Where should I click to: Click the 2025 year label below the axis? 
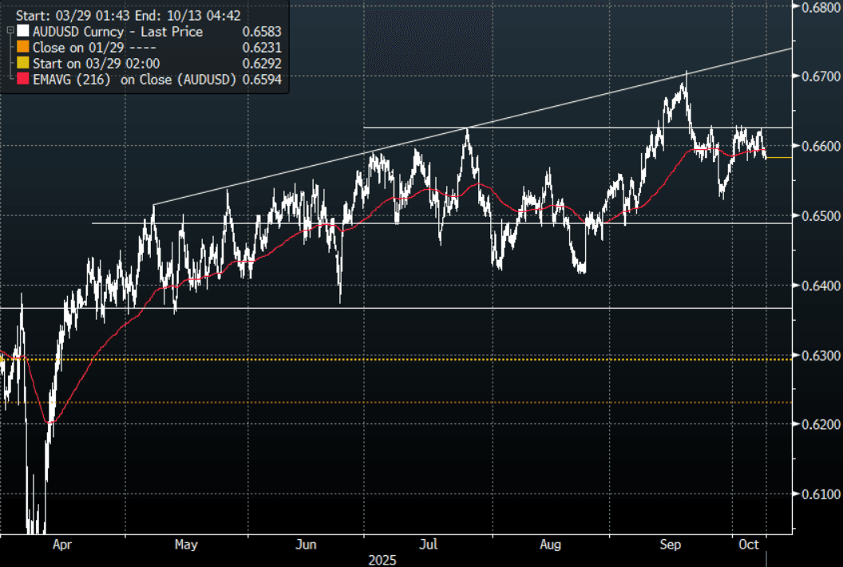(382, 560)
